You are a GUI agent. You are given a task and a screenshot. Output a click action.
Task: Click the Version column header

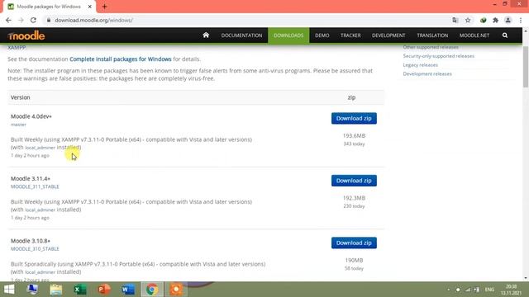[x=20, y=97]
